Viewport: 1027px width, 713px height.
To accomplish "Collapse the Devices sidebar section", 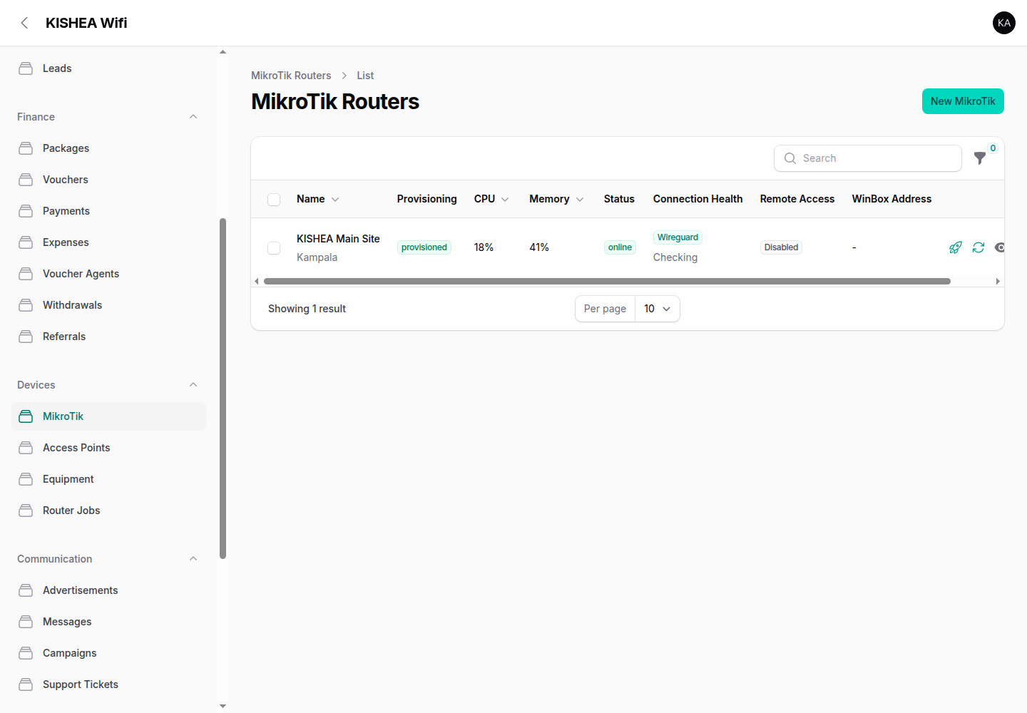I will tap(193, 385).
